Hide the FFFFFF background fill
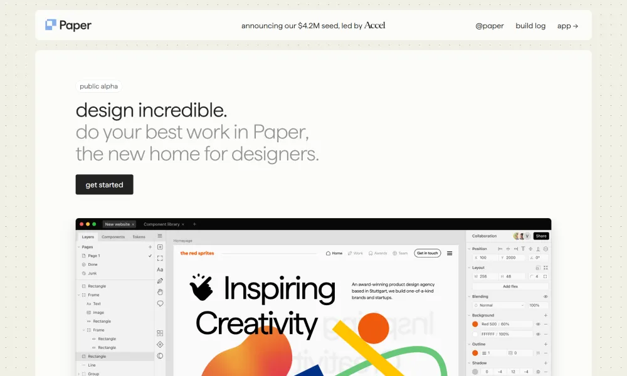This screenshot has height=376, width=627. pyautogui.click(x=538, y=333)
